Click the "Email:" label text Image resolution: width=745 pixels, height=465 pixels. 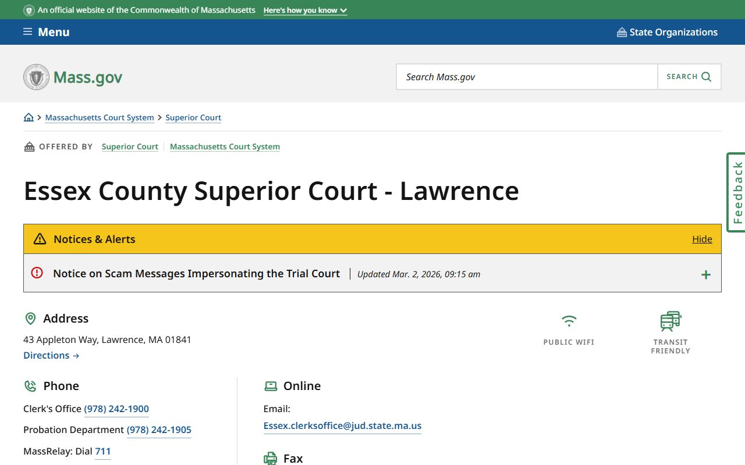[x=277, y=409]
